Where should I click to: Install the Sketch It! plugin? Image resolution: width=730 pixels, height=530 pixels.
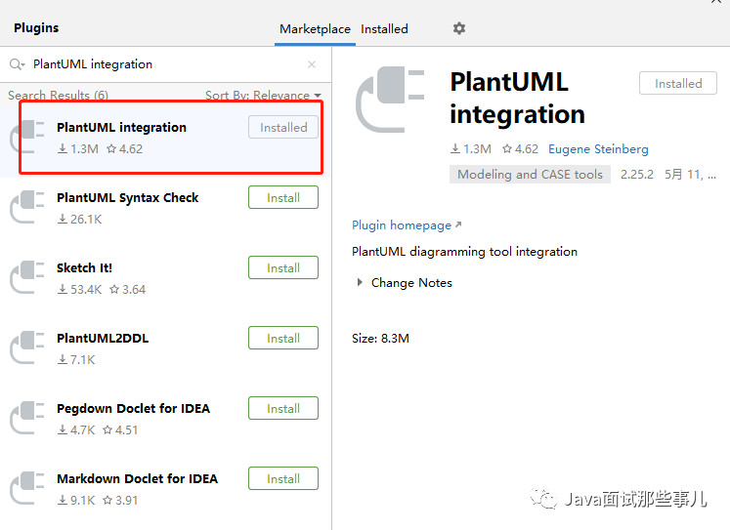click(283, 267)
